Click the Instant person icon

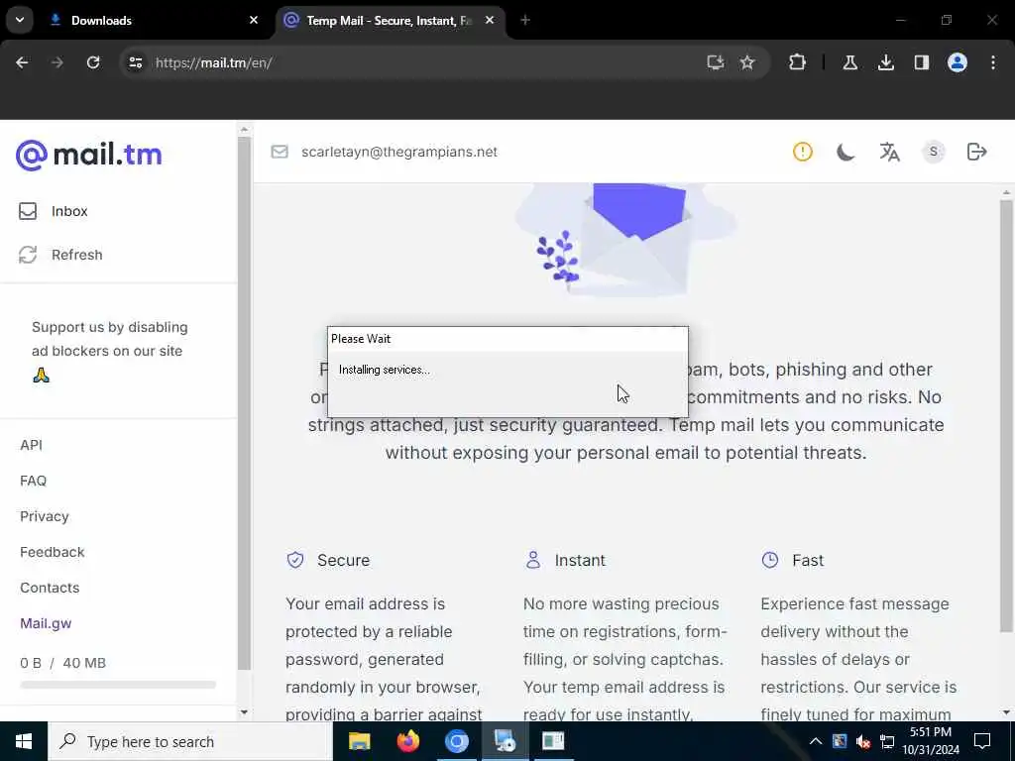tap(532, 560)
